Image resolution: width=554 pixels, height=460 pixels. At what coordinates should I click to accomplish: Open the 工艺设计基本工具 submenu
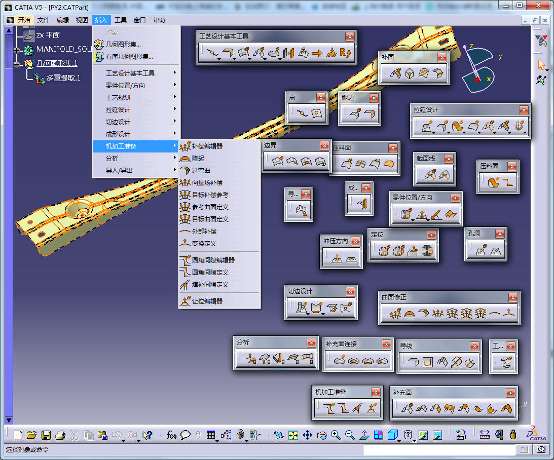(136, 73)
